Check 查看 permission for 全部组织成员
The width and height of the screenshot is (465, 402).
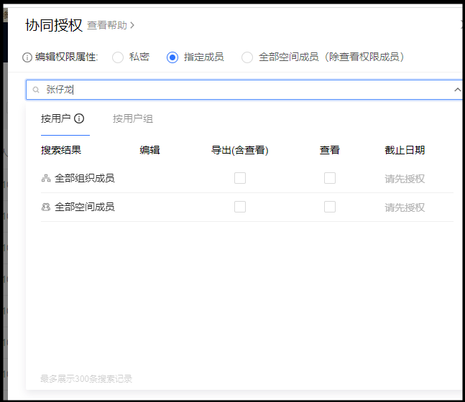(x=330, y=178)
